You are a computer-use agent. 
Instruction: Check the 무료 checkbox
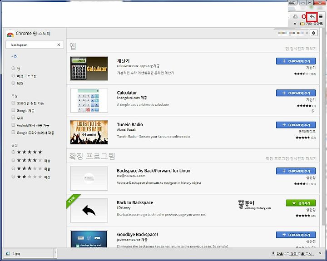pyautogui.click(x=13, y=118)
